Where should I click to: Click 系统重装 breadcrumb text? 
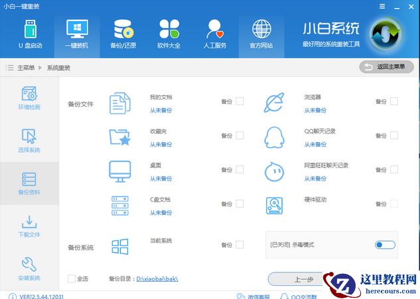pos(58,68)
